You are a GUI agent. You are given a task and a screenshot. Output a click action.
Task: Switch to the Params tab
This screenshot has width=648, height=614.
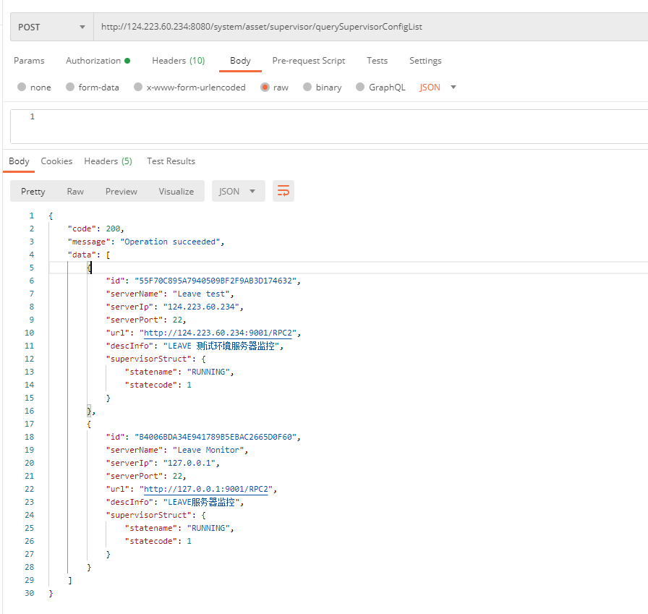pyautogui.click(x=29, y=61)
